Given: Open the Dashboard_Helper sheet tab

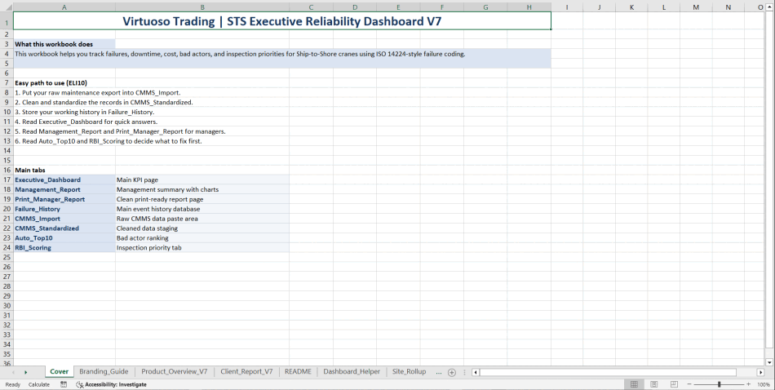Looking at the screenshot, I should pyautogui.click(x=352, y=372).
